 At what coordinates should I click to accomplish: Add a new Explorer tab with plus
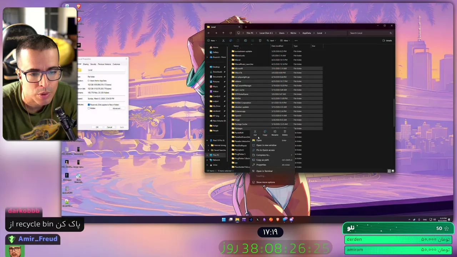click(246, 27)
